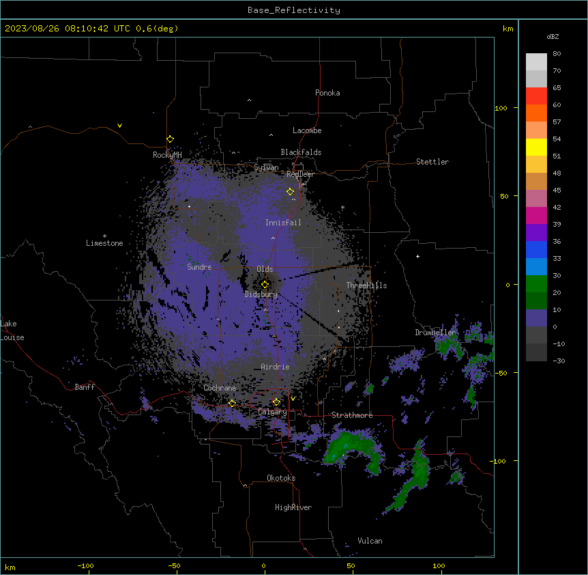
Task: Click the yellow diamond marker above Calgary
Action: [276, 402]
